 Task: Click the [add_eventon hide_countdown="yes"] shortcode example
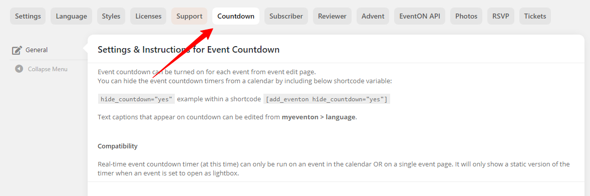click(x=327, y=99)
